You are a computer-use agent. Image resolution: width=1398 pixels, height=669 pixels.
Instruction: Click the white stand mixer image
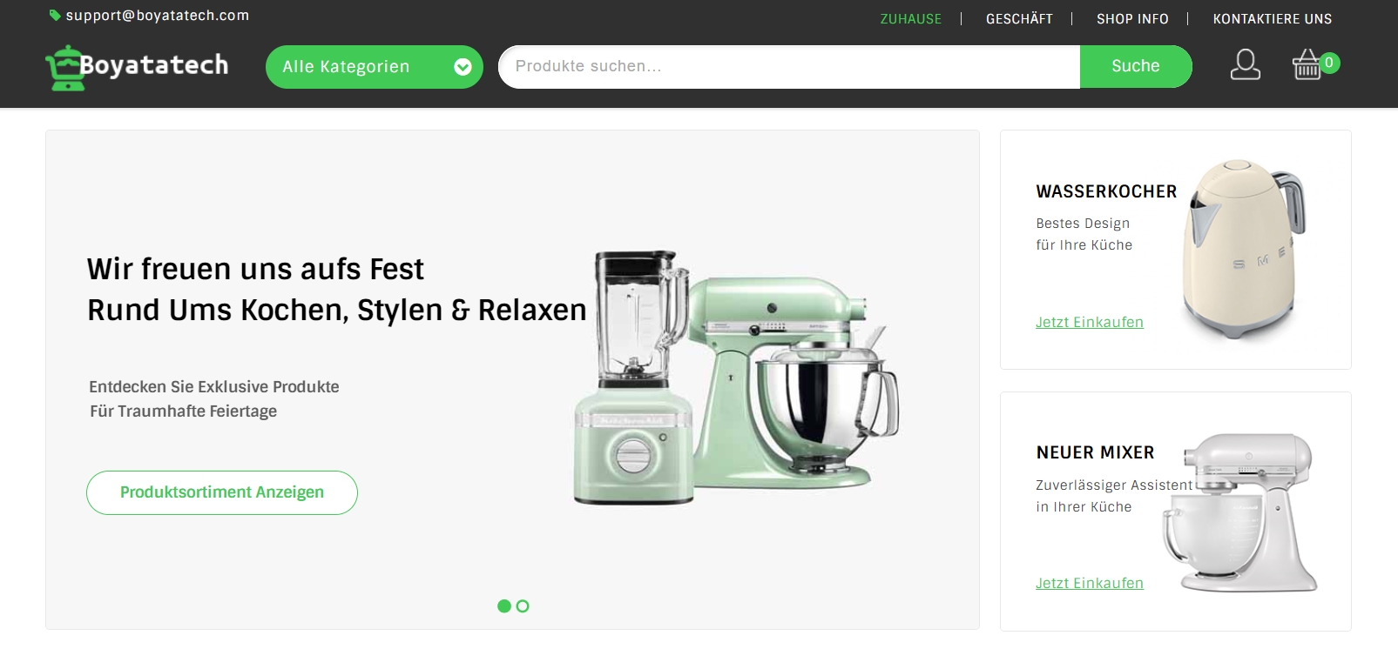point(1240,513)
